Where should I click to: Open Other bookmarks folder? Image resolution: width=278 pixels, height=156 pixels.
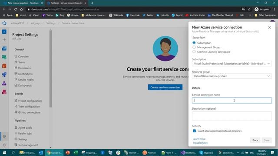click(x=265, y=15)
